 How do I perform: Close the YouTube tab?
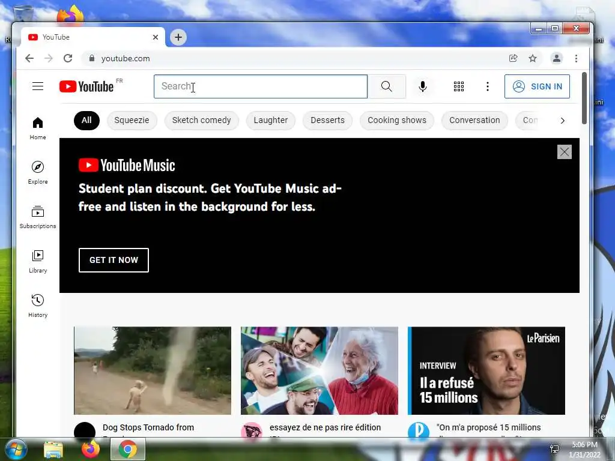(156, 37)
